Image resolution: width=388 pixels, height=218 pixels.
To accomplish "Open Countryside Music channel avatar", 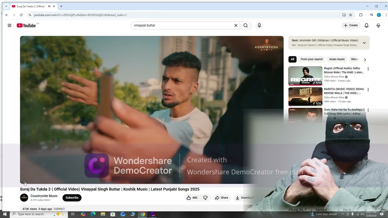I will tap(24, 198).
